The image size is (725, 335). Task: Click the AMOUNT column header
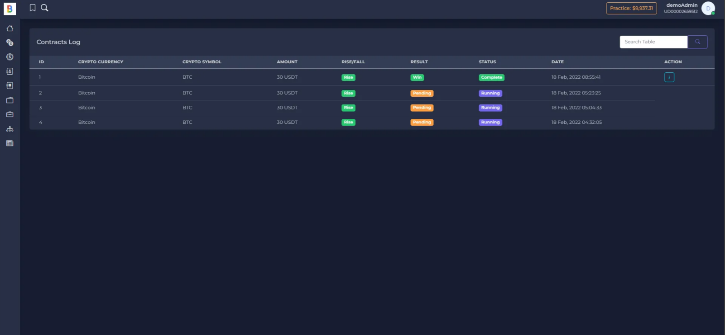pos(287,62)
